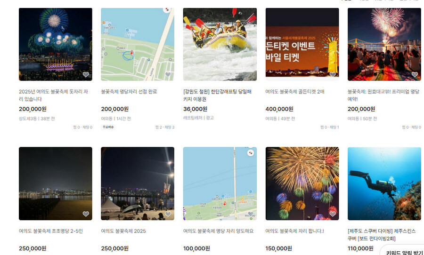
Task: Toggle heart on 불꽃축제 자리 팝니다 listing
Action: pos(333,214)
